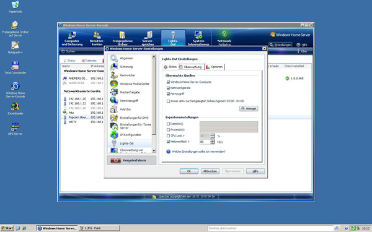Select ANDREAS-SE computer row
This screenshot has height=232, width=372.
pyautogui.click(x=83, y=79)
